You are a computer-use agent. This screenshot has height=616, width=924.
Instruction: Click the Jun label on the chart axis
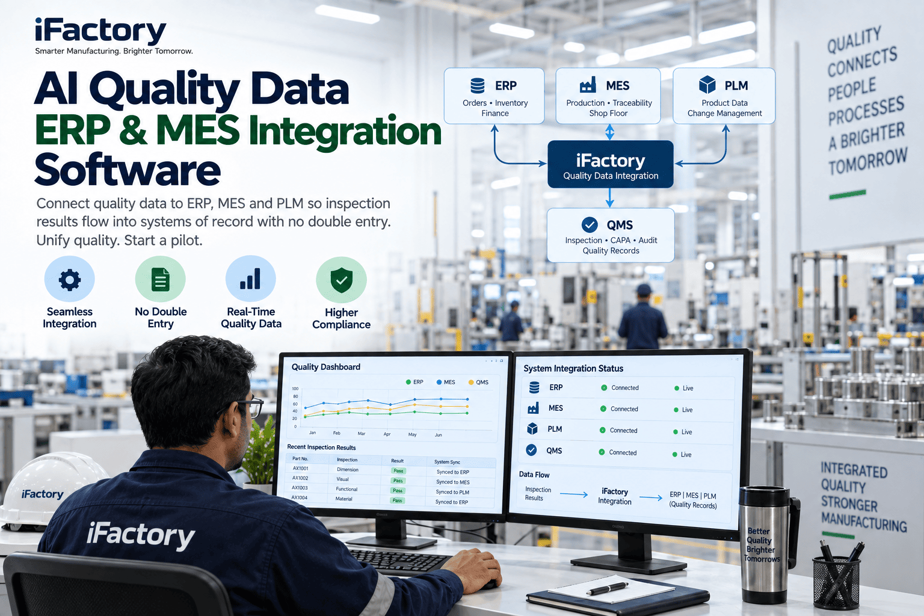(x=438, y=435)
